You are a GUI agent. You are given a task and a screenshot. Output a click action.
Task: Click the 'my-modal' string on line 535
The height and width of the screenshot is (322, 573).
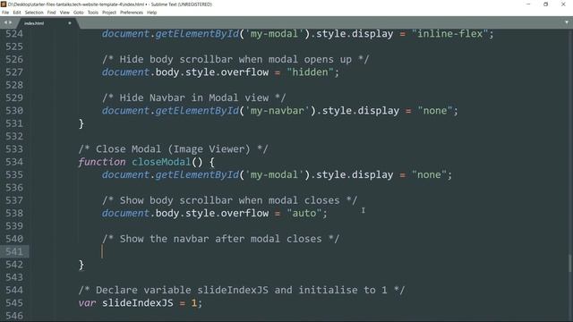pyautogui.click(x=275, y=175)
